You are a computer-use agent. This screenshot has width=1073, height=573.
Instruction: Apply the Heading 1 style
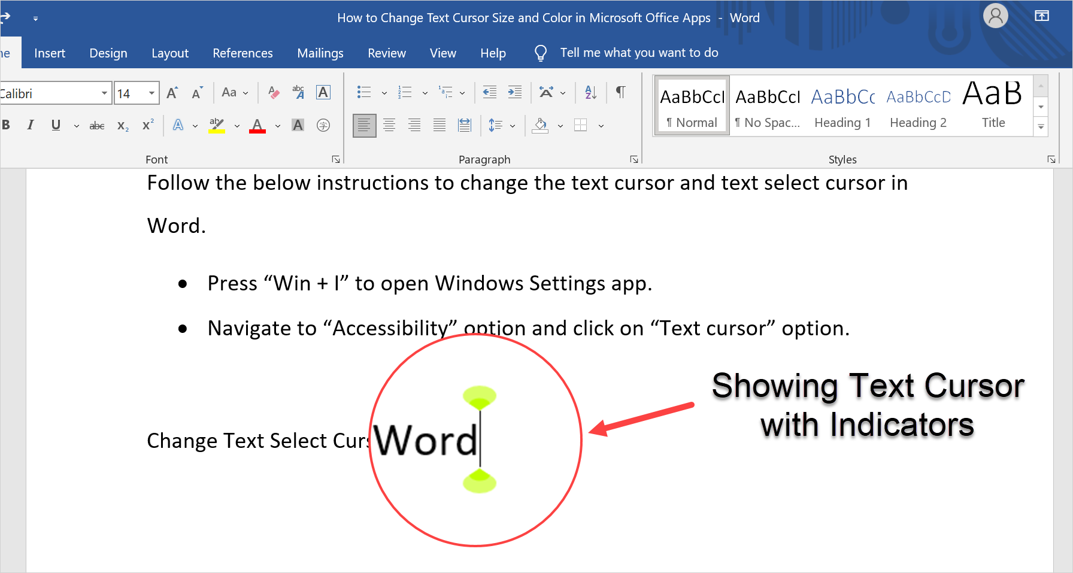842,106
